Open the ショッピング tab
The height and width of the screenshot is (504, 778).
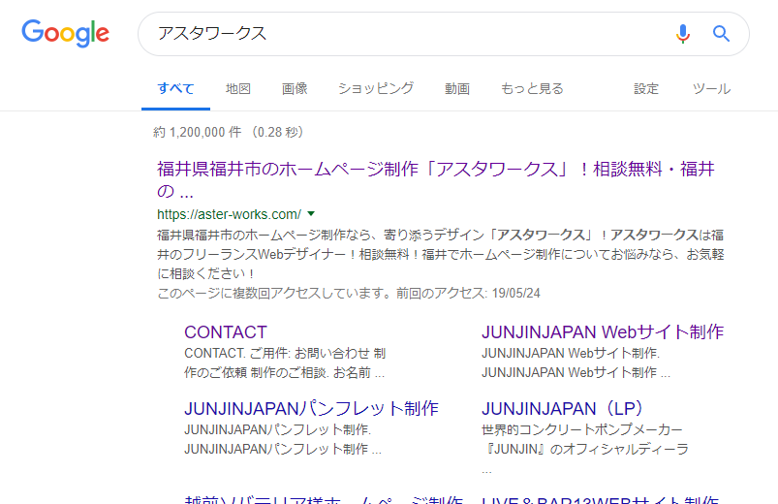pos(376,89)
